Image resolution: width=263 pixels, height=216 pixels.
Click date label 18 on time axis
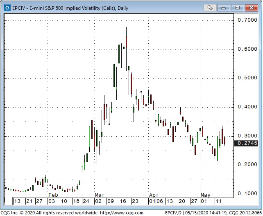coord(76,201)
